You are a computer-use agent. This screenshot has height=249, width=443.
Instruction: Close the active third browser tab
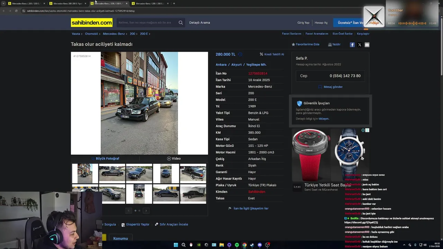pos(127,3)
